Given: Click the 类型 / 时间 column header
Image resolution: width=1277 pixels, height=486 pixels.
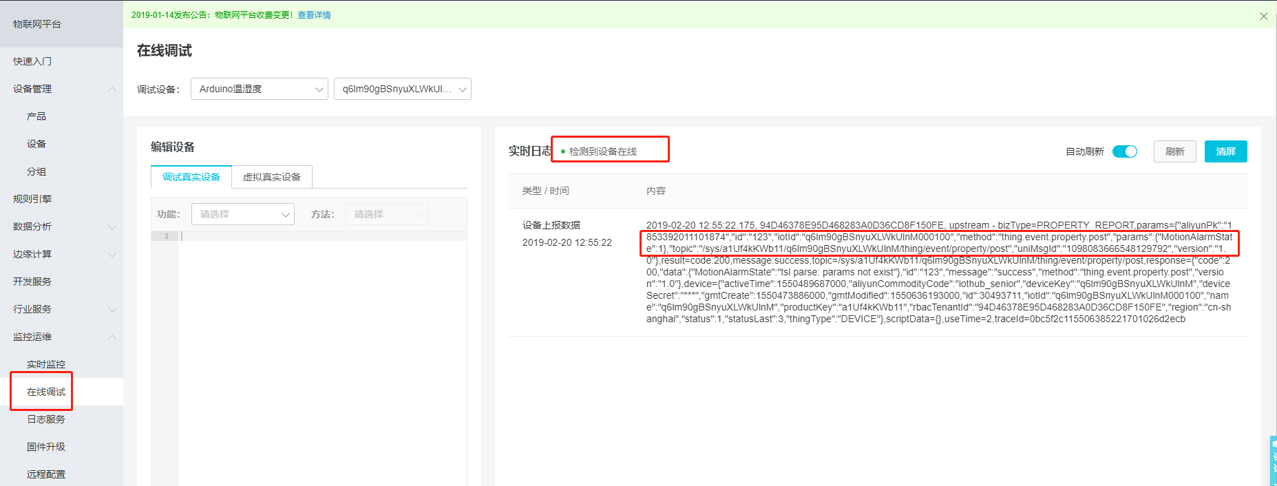Looking at the screenshot, I should click(x=546, y=191).
